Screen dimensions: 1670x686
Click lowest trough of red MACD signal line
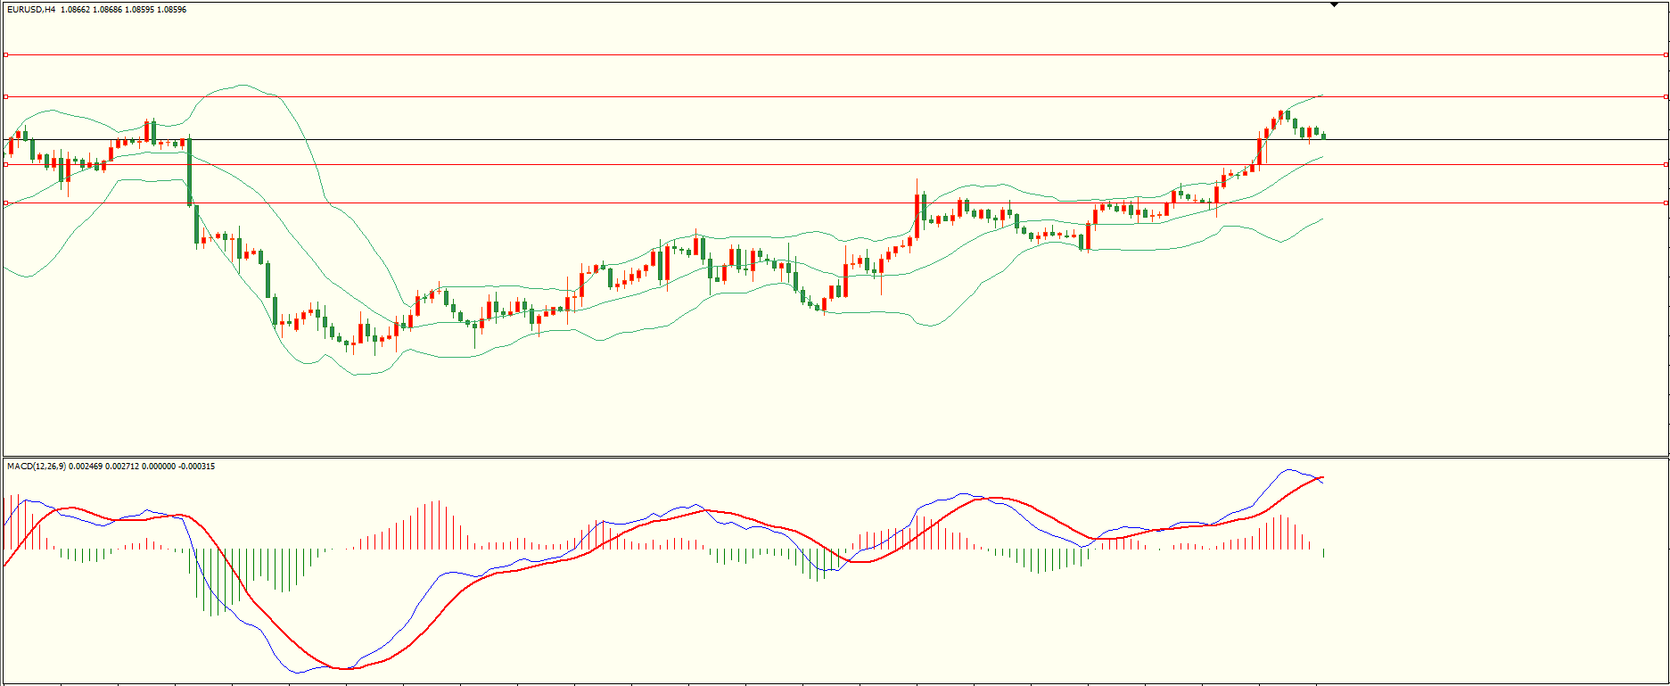tap(343, 668)
